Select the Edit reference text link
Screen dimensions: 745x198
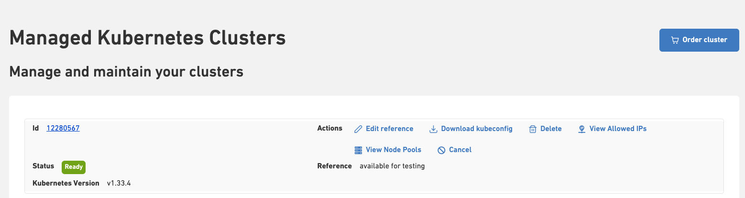click(389, 129)
